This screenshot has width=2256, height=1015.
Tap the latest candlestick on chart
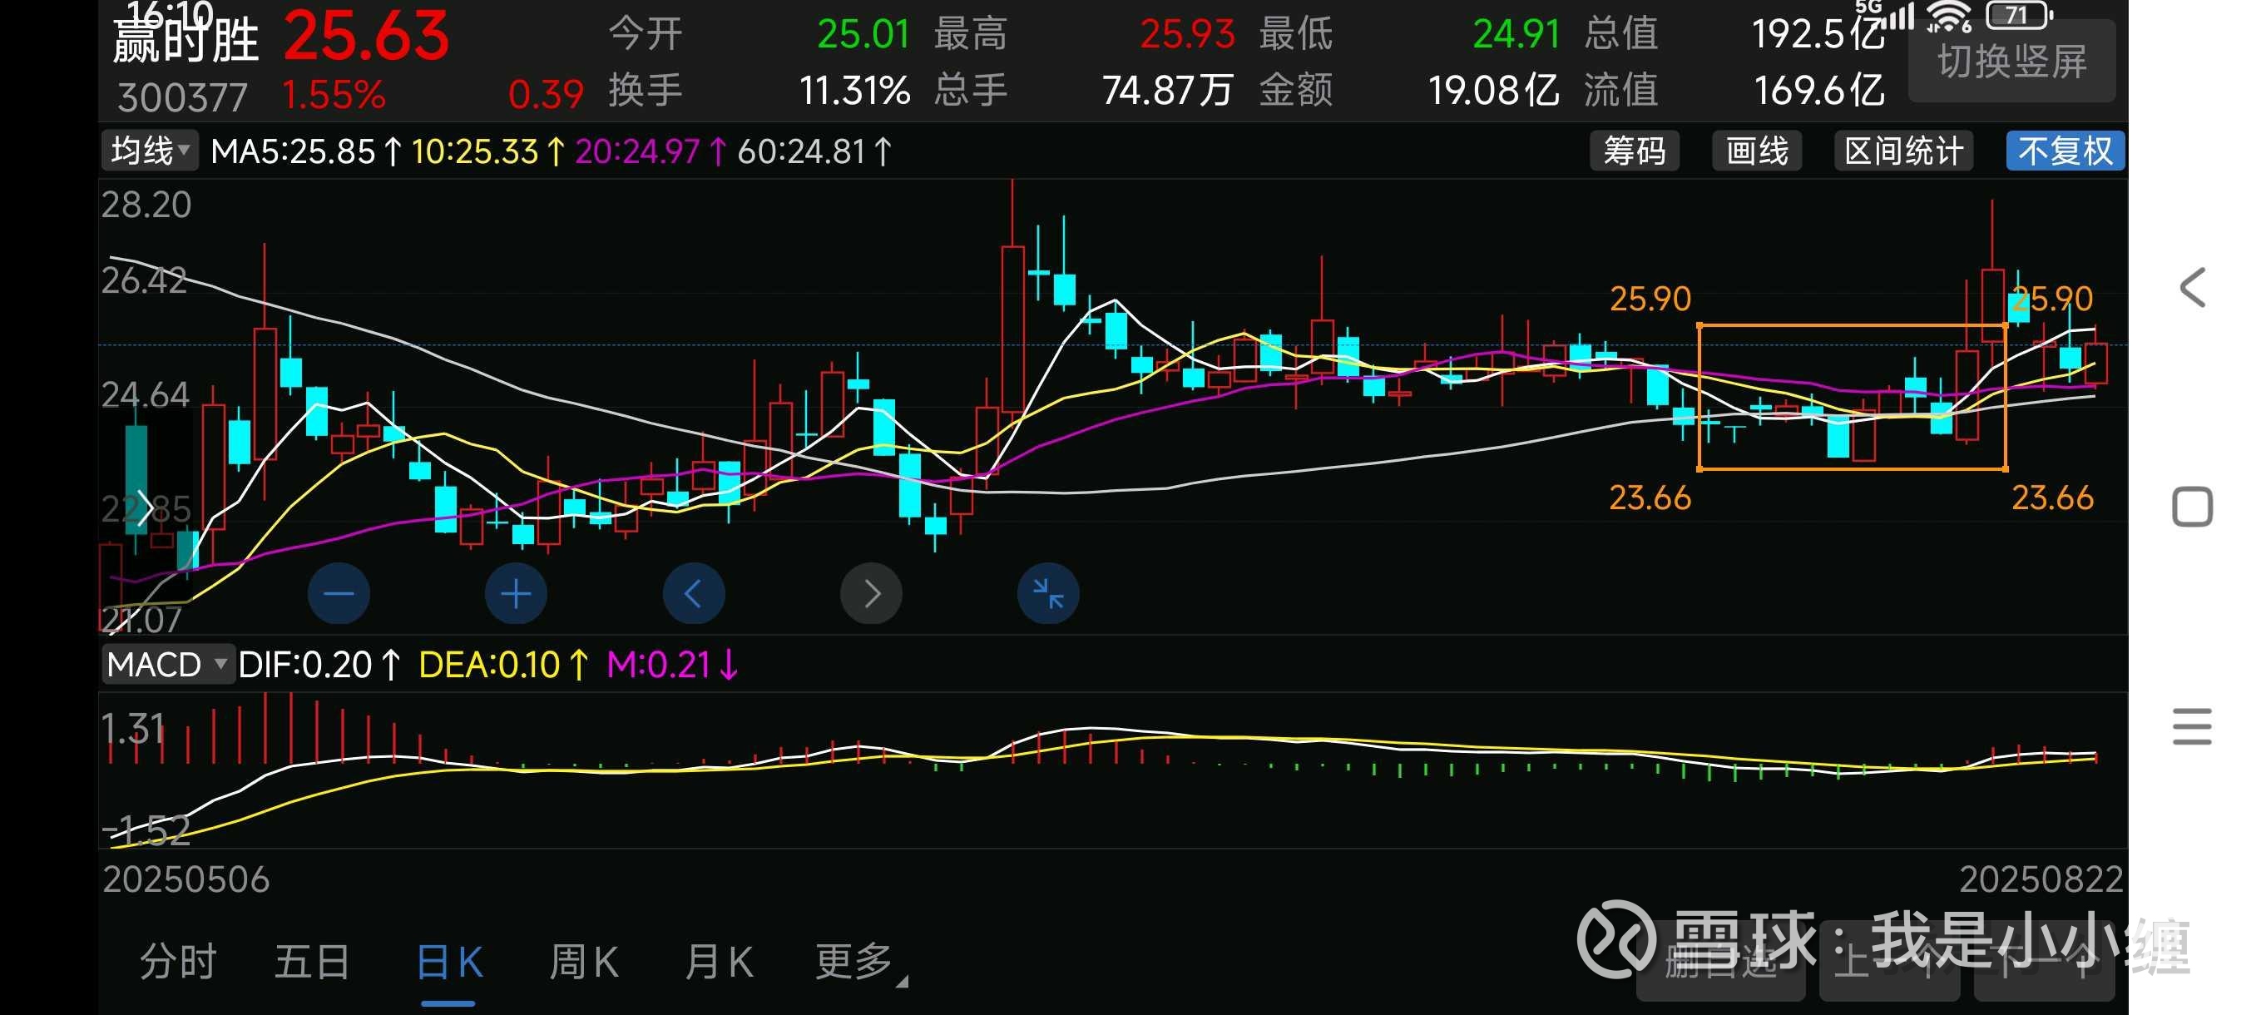point(2095,363)
